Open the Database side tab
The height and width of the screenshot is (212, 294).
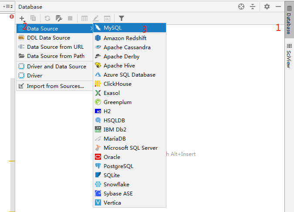coord(289,20)
